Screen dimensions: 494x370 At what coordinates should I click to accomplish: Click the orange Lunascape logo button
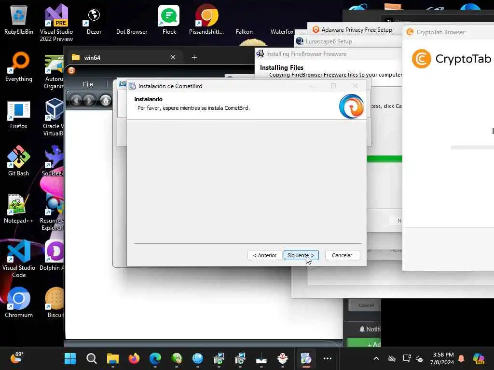pos(71,71)
